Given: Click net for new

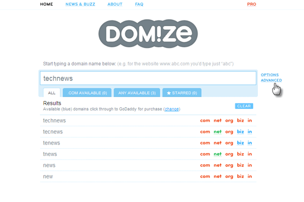Looking at the screenshot, I should click(218, 177).
